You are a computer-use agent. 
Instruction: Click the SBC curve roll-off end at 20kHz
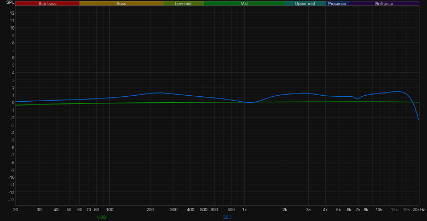[x=419, y=119]
